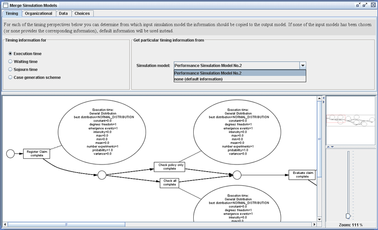378x230 pixels.
Task: Click the horizontal scrollbar right arrow
Action: coord(314,224)
